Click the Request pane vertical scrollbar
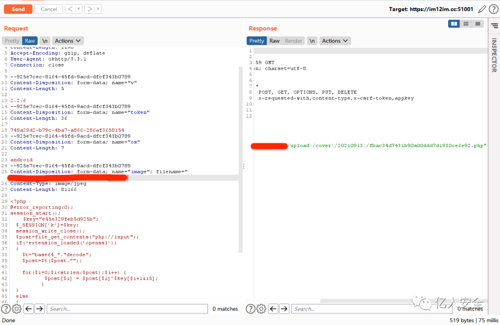 click(x=241, y=159)
